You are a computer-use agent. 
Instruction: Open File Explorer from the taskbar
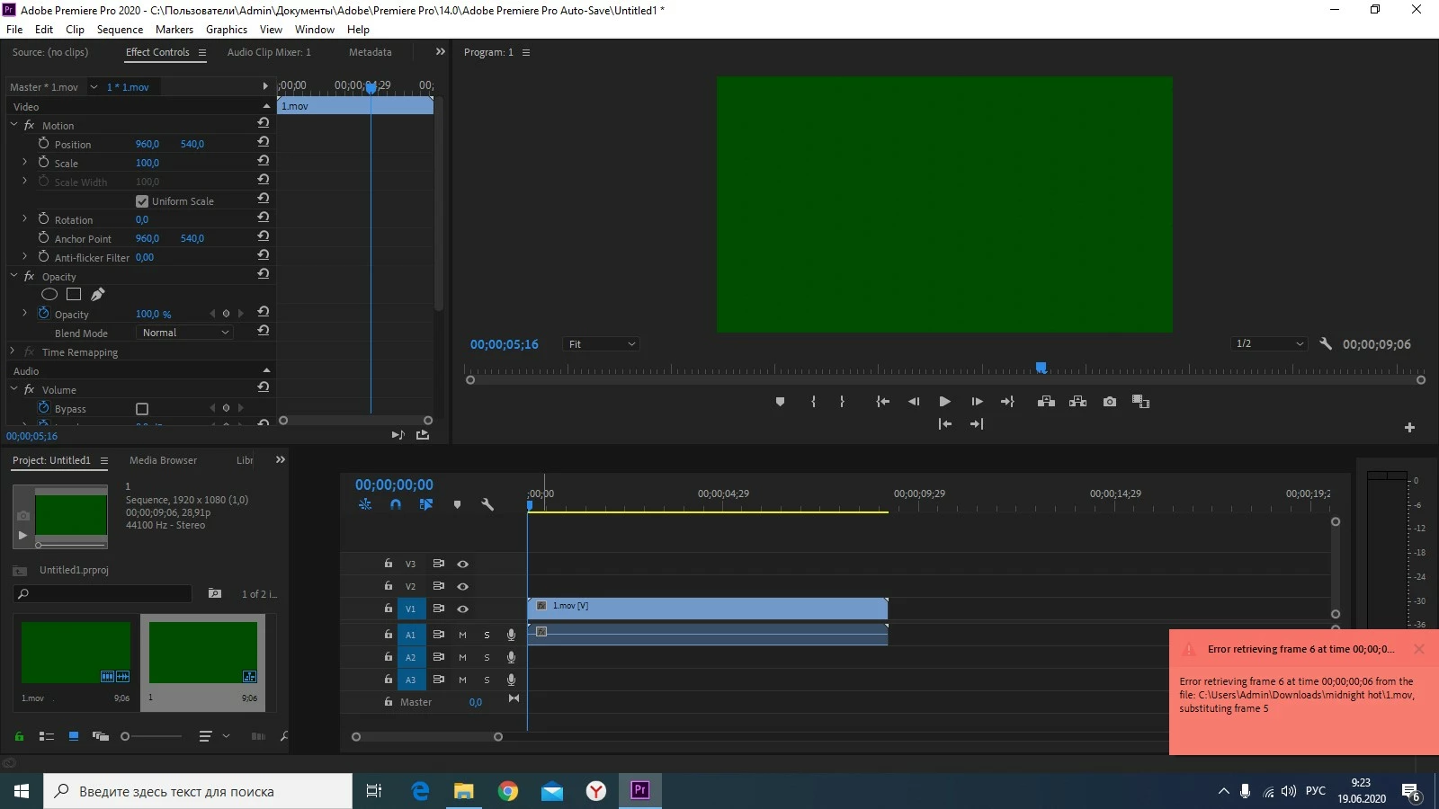[x=464, y=791]
